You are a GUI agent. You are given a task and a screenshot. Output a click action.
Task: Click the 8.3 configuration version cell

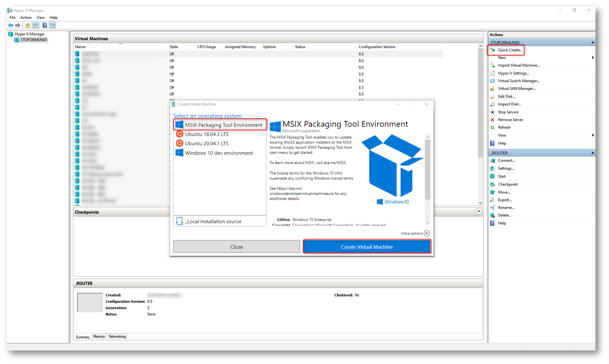click(x=361, y=87)
